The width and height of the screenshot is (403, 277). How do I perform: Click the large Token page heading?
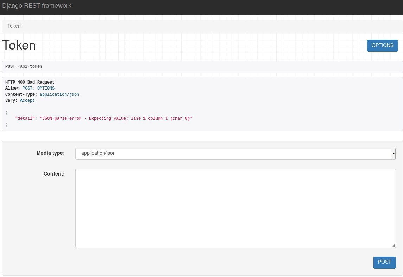point(19,45)
